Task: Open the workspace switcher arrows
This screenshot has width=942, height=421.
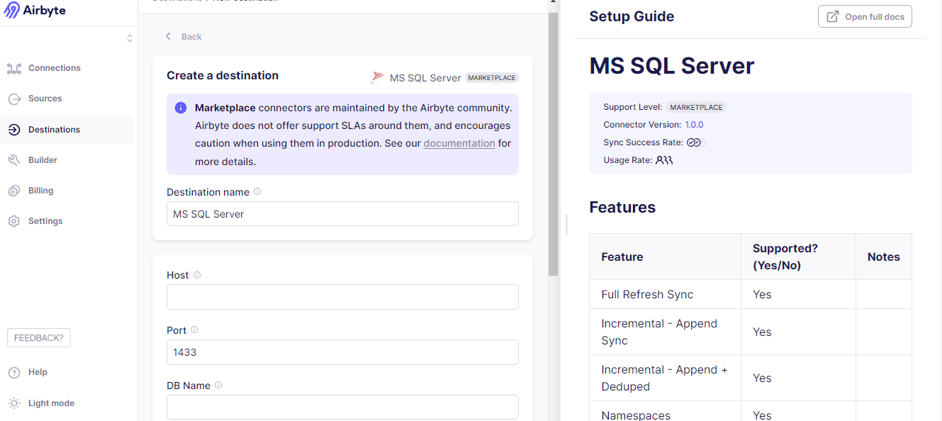Action: coord(129,38)
